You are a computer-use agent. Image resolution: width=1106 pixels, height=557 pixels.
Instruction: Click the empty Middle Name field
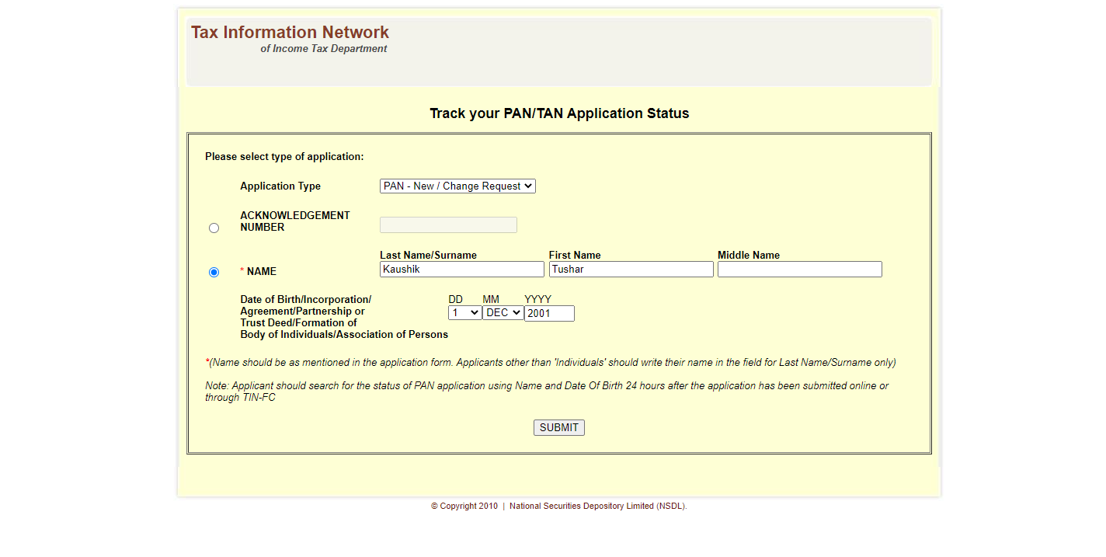tap(799, 270)
